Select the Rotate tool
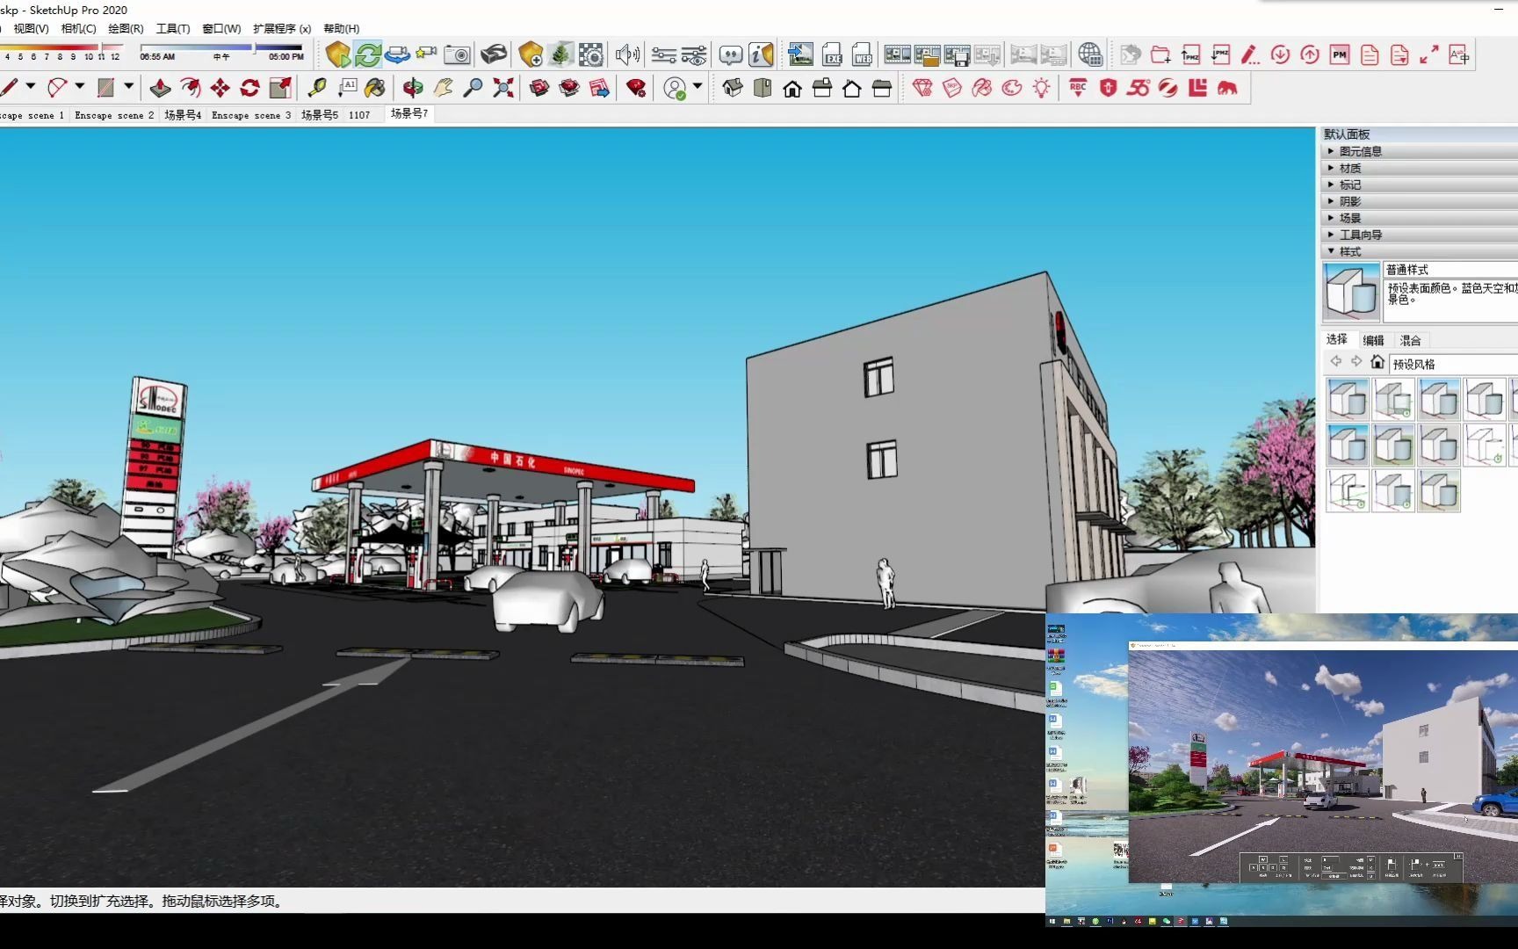This screenshot has height=949, width=1518. pyautogui.click(x=250, y=87)
